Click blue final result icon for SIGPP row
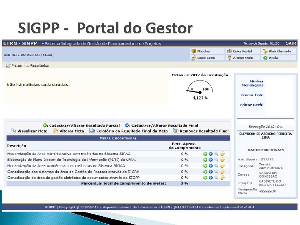 coord(211,178)
